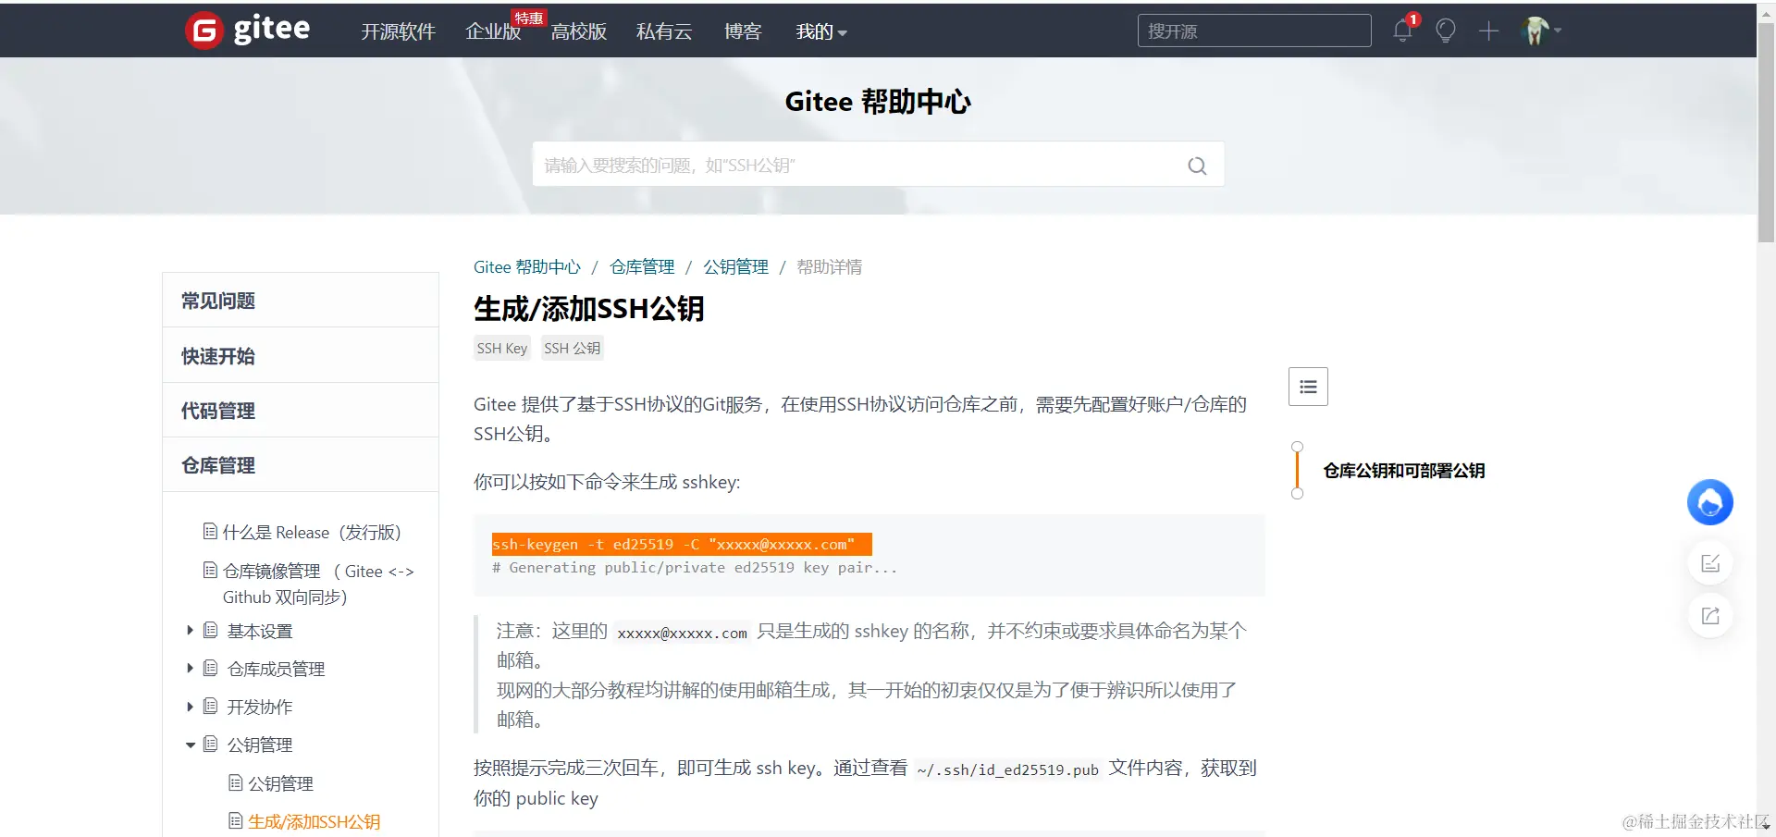Open the Gitee logo homepage

[248, 30]
